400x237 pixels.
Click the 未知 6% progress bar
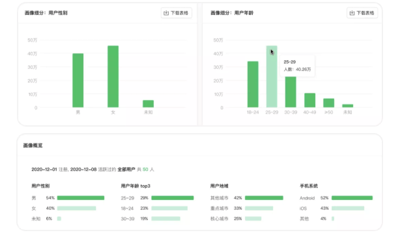tap(59, 218)
